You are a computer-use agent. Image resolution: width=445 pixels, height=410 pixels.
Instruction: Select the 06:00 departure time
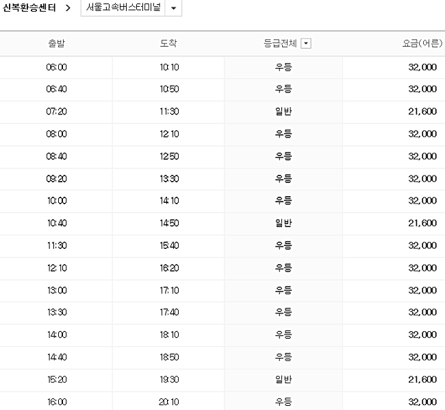click(56, 67)
